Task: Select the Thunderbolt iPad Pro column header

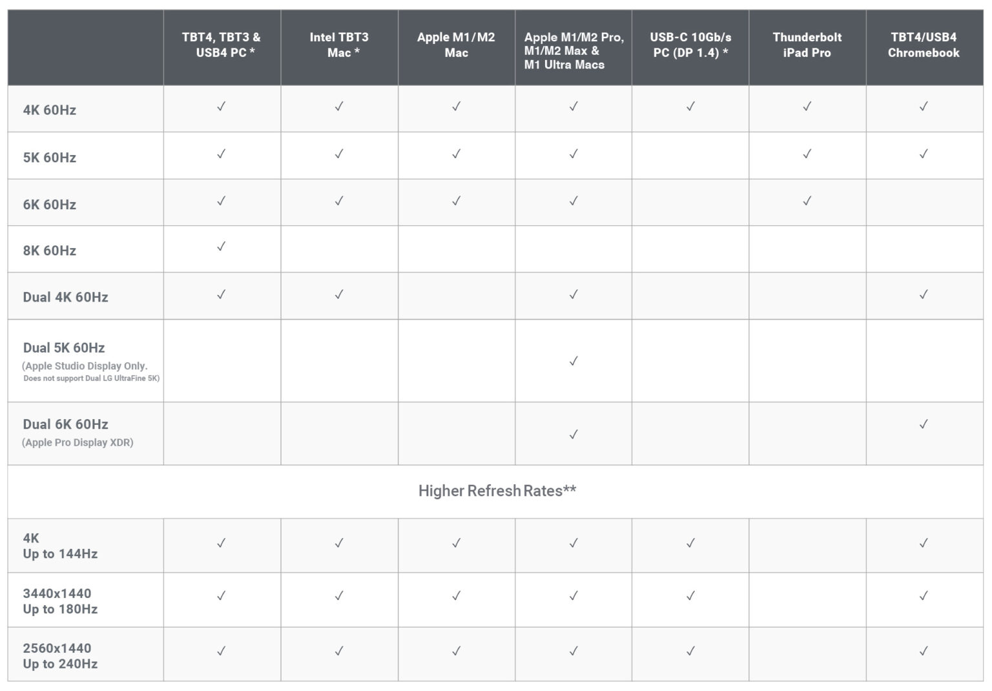Action: pyautogui.click(x=807, y=45)
